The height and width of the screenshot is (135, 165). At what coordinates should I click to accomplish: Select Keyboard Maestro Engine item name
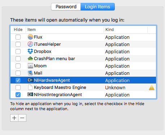(60, 87)
